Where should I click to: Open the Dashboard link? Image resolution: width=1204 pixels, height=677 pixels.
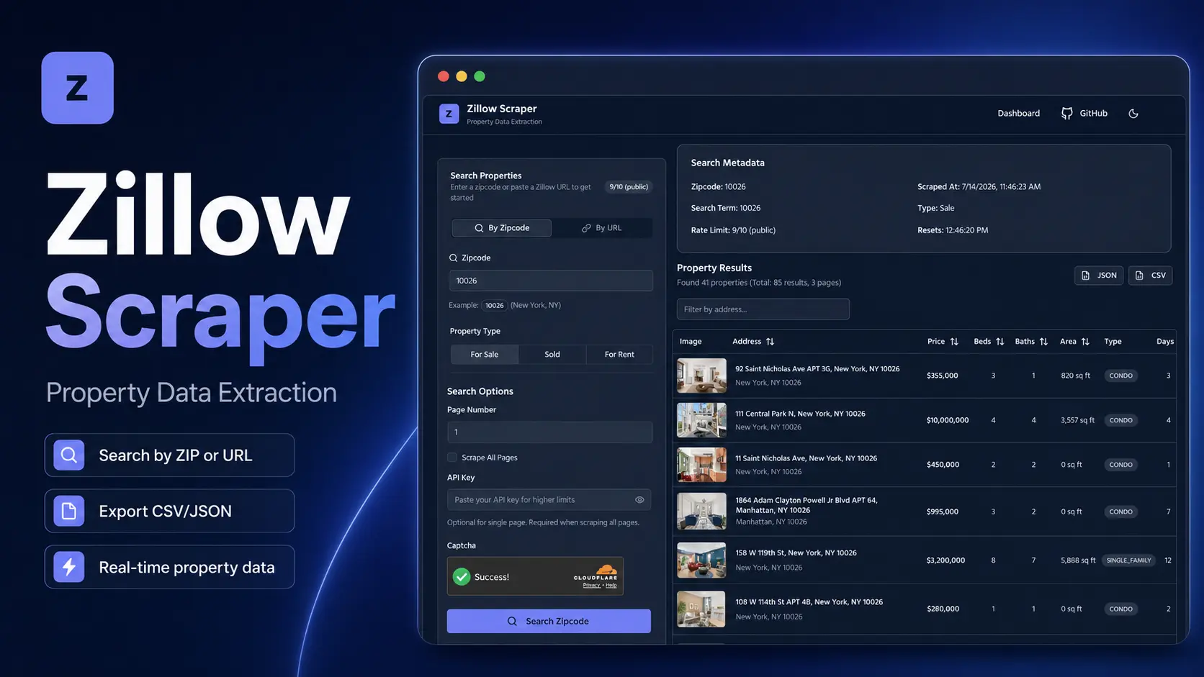click(1018, 114)
